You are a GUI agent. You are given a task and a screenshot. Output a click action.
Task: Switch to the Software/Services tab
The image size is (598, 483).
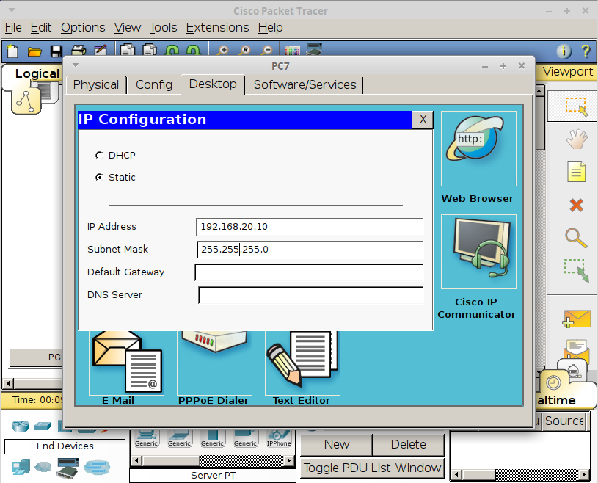tap(305, 84)
